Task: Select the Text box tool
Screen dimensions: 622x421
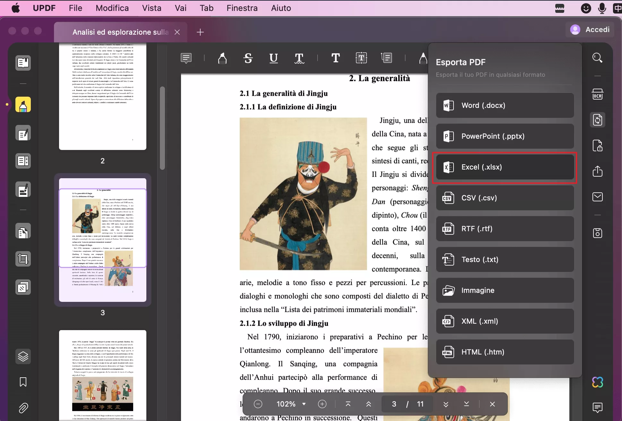Action: (x=361, y=58)
